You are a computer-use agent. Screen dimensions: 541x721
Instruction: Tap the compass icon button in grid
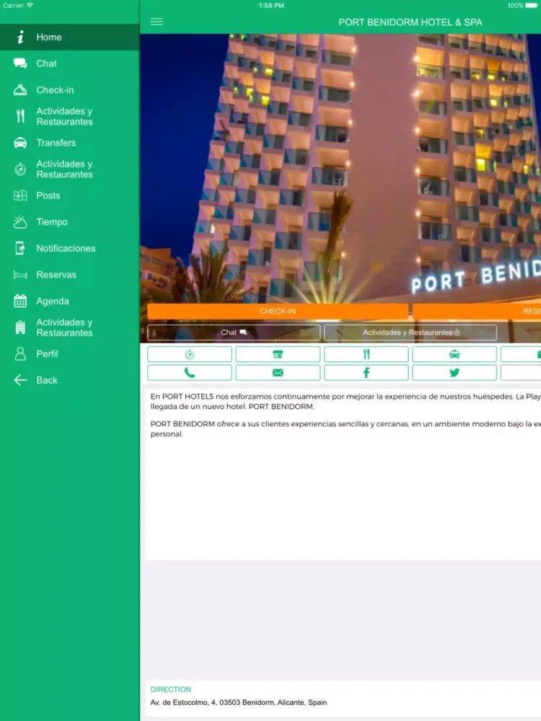click(190, 354)
